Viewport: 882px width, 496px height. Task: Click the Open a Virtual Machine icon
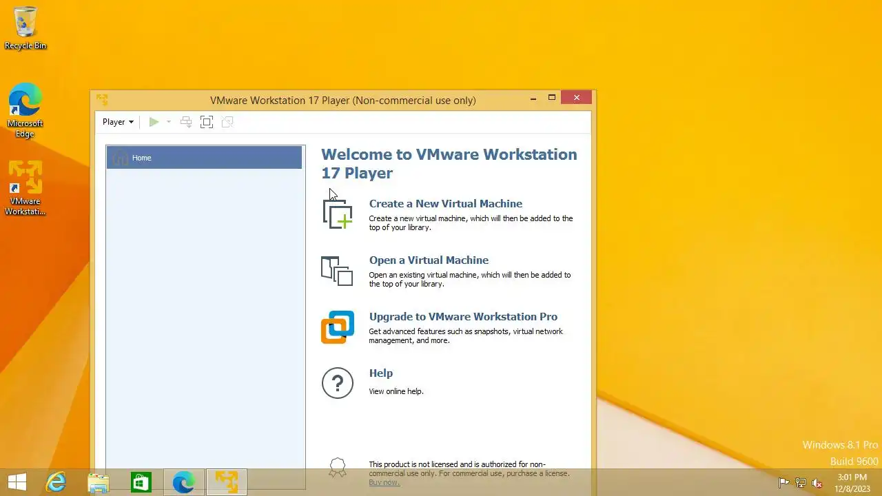point(338,271)
